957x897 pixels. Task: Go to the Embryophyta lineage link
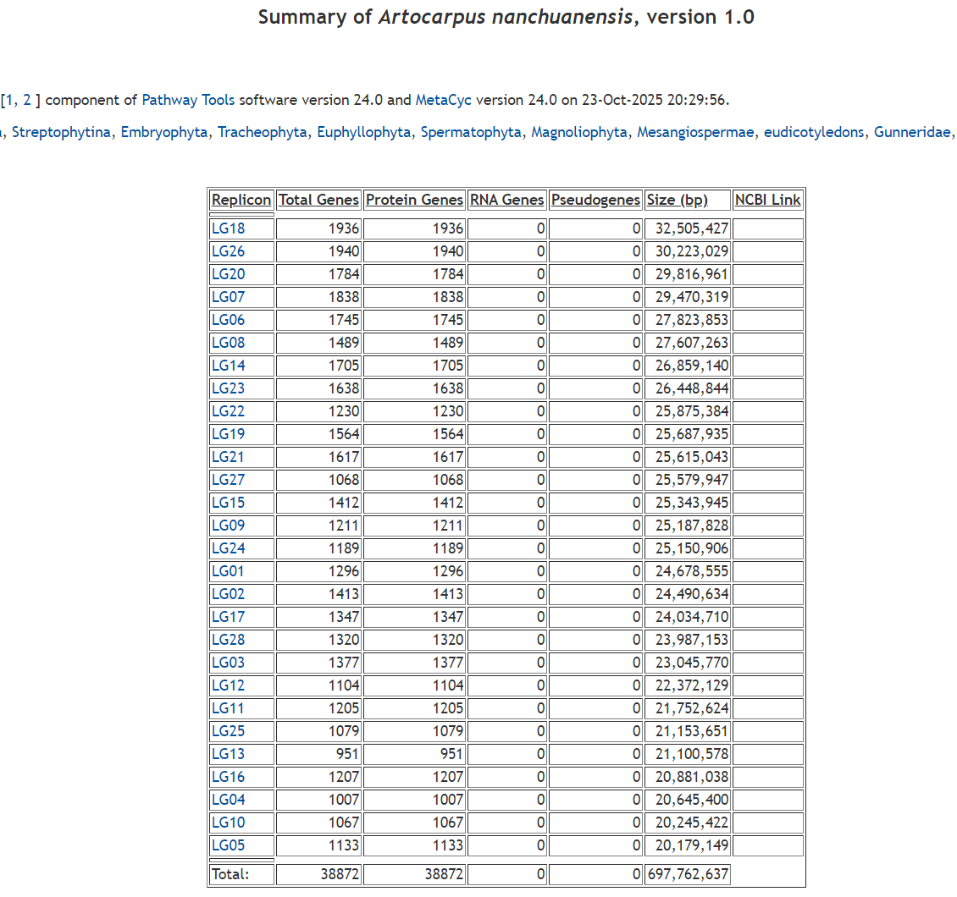coord(163,132)
